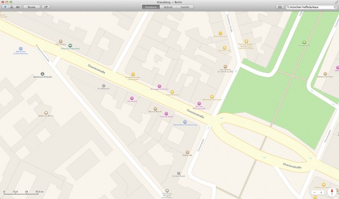Screen dimensions: 339x199
Task: Select Sünegeel Cafe Bar pink pin
Action: [x=159, y=86]
